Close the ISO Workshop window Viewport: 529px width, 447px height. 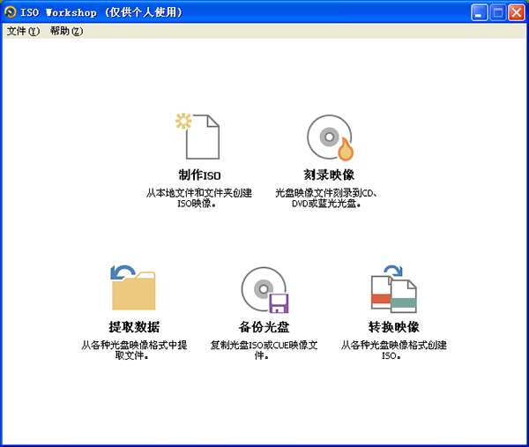pyautogui.click(x=517, y=13)
